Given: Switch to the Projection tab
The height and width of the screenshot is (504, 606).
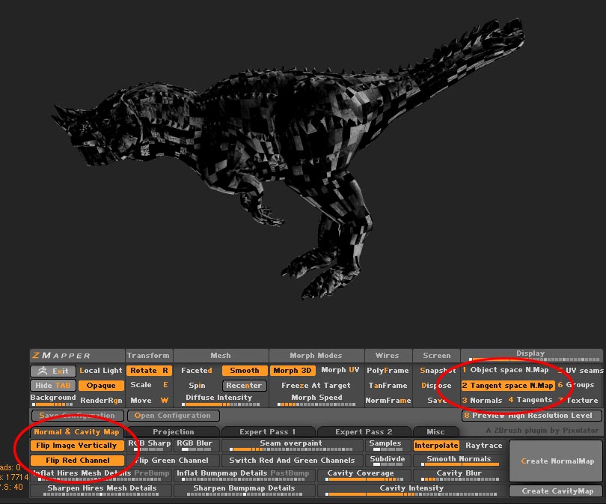Looking at the screenshot, I should 173,431.
